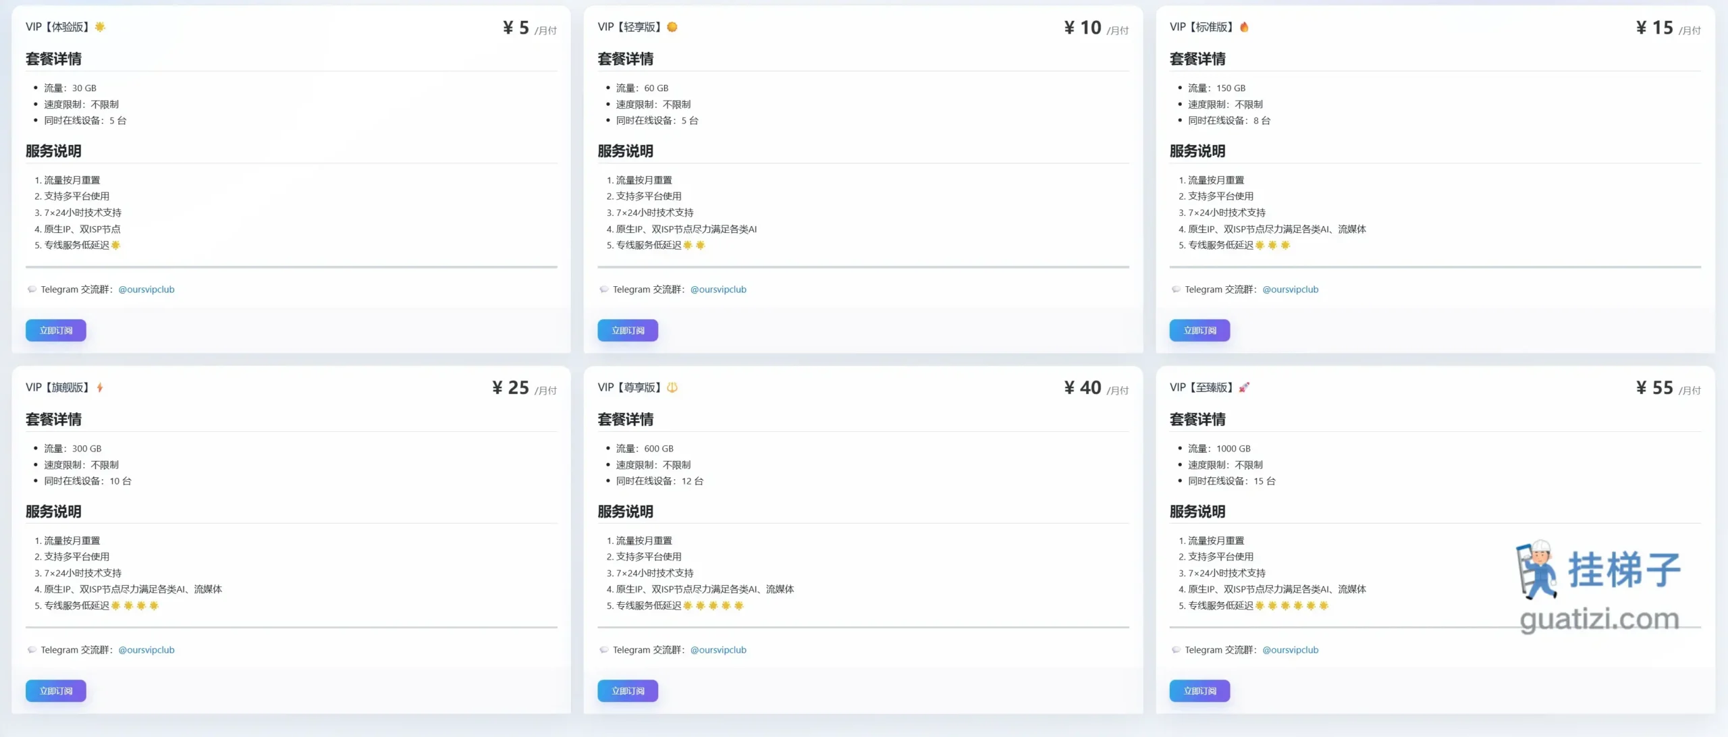Click the ¥ 25 price of 旗舰版
1728x737 pixels.
pos(511,388)
